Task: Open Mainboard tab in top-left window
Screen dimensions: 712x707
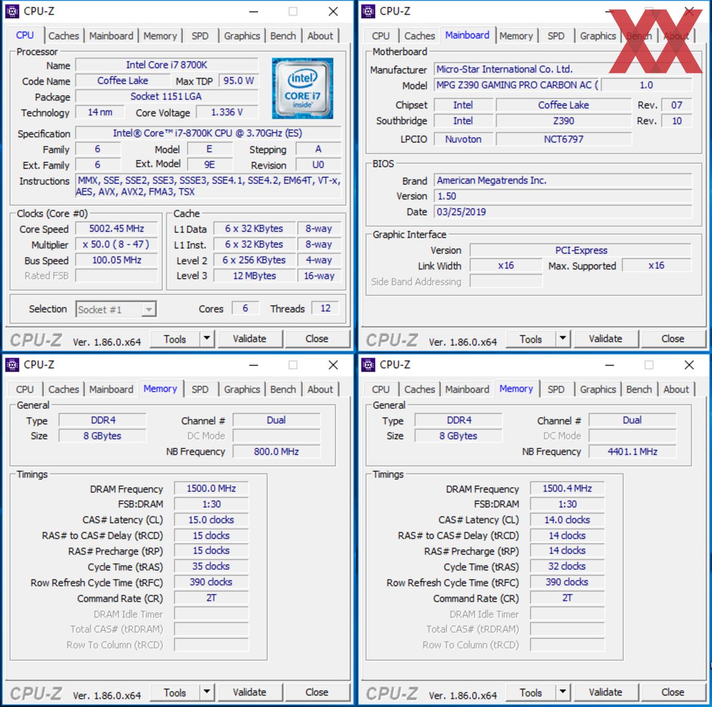Action: pyautogui.click(x=111, y=36)
